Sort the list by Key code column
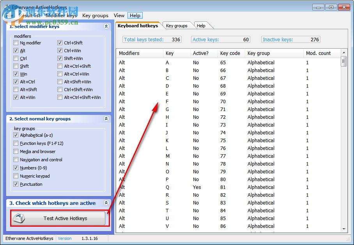 (230, 53)
